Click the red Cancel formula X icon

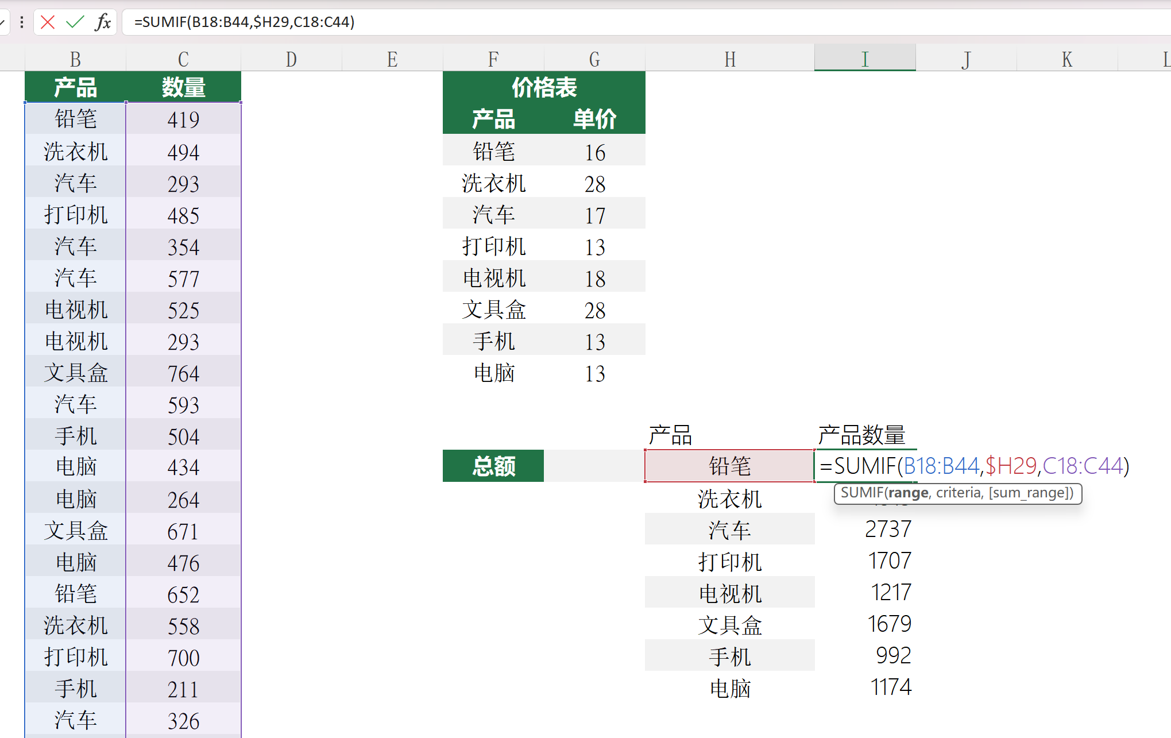[x=48, y=22]
